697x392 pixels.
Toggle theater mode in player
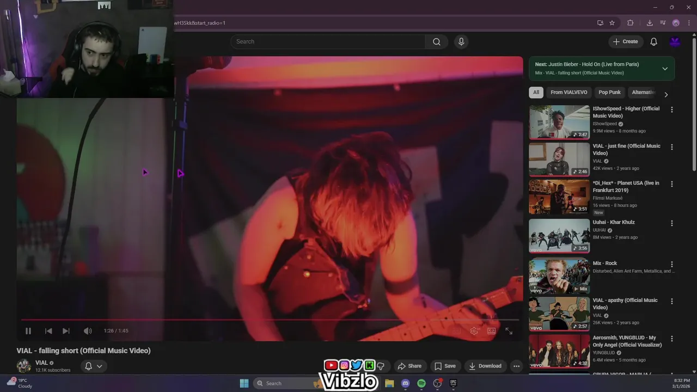point(492,331)
